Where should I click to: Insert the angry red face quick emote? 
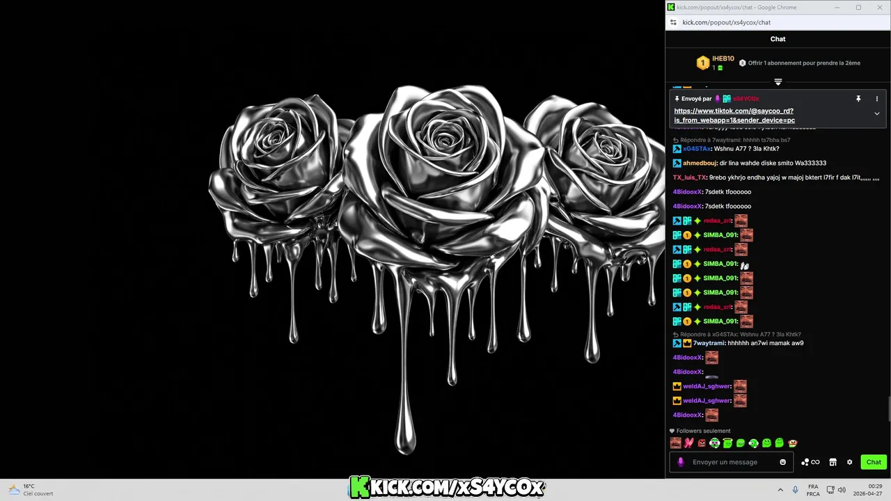point(702,443)
